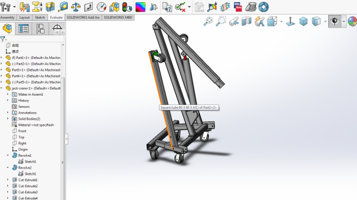Open the Costing coins icon
The image size is (357, 200).
click(251, 7)
